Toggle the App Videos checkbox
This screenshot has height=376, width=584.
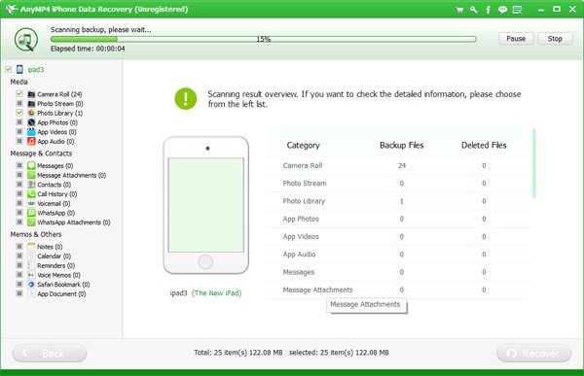pyautogui.click(x=19, y=131)
